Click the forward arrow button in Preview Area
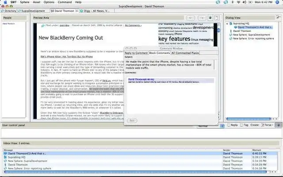The height and width of the screenshot is (177, 283). click(x=202, y=18)
